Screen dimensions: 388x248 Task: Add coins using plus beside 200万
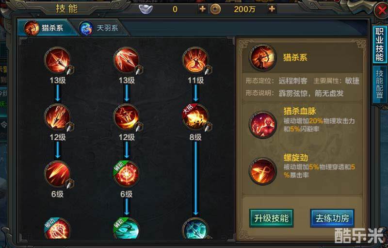pyautogui.click(x=272, y=9)
